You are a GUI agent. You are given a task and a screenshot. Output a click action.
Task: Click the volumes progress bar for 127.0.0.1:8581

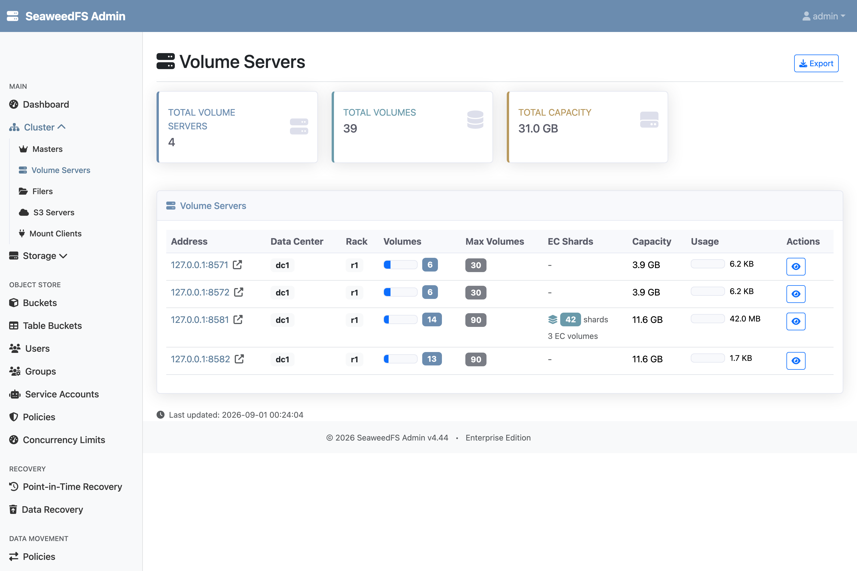click(x=401, y=319)
